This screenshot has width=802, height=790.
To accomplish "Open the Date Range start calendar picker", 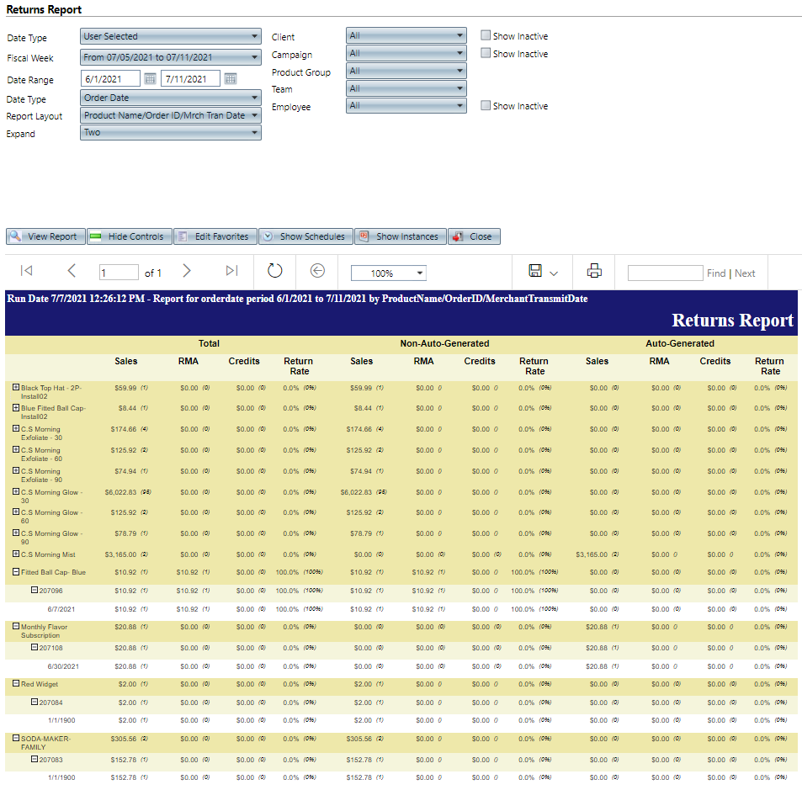I will [x=150, y=78].
